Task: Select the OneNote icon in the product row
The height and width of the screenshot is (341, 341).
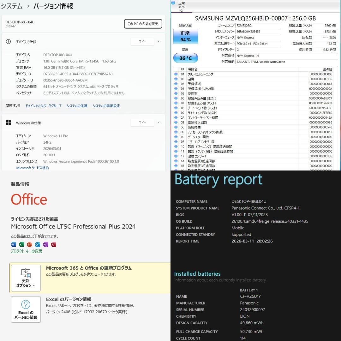Action: coord(45,244)
